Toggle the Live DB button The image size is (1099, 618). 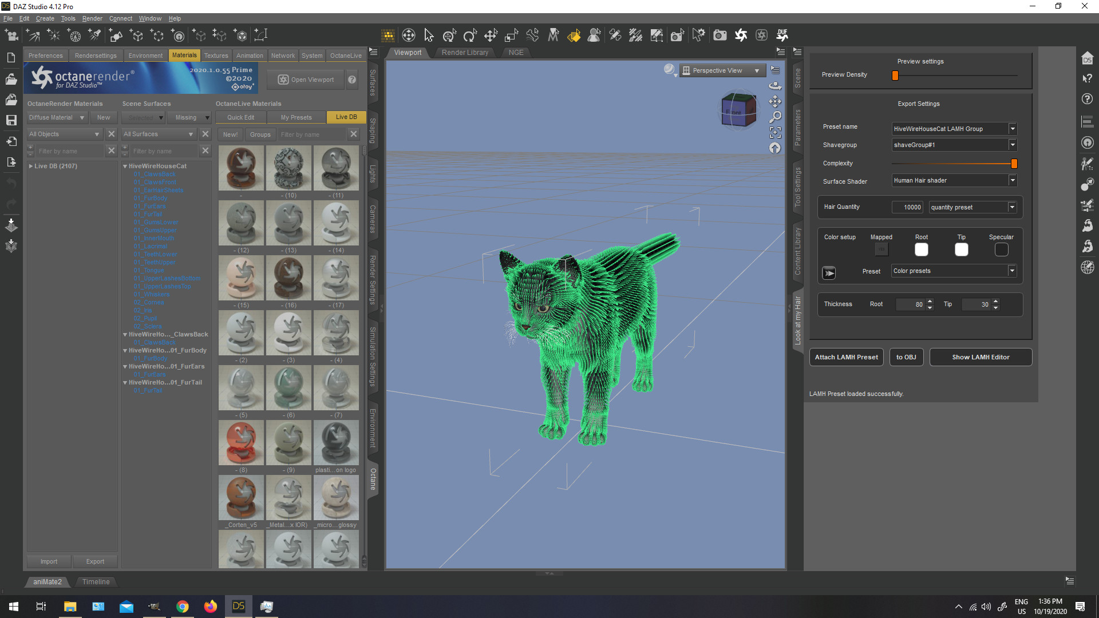tap(346, 117)
